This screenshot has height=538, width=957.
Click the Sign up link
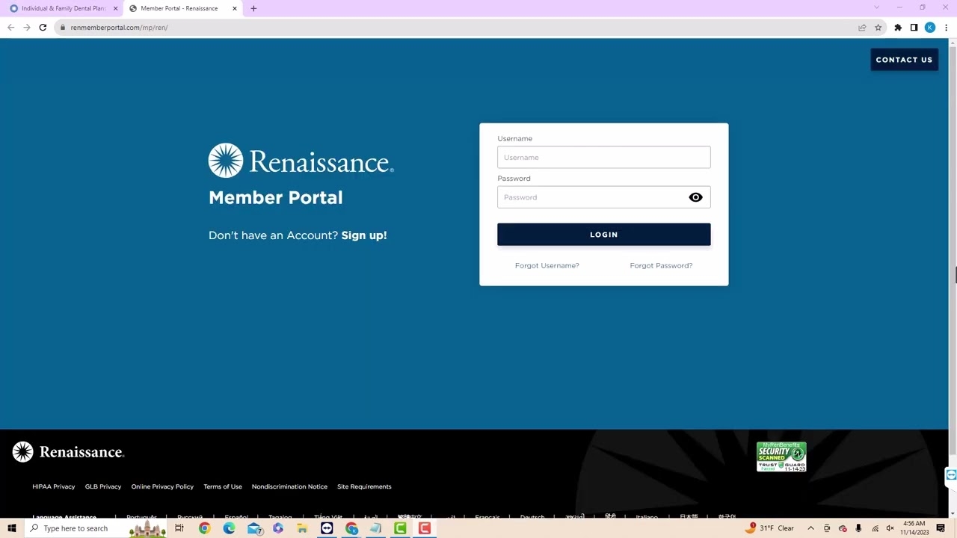pos(364,235)
